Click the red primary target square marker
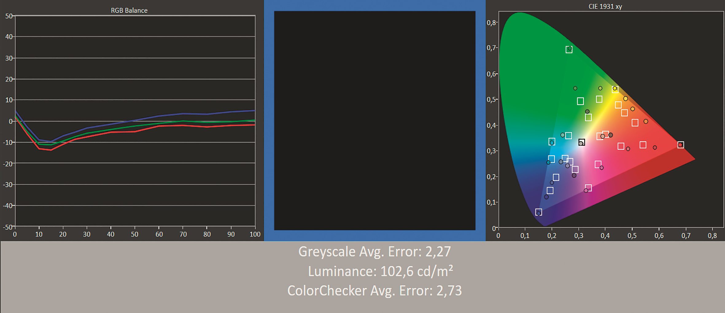This screenshot has width=725, height=313. coord(680,145)
